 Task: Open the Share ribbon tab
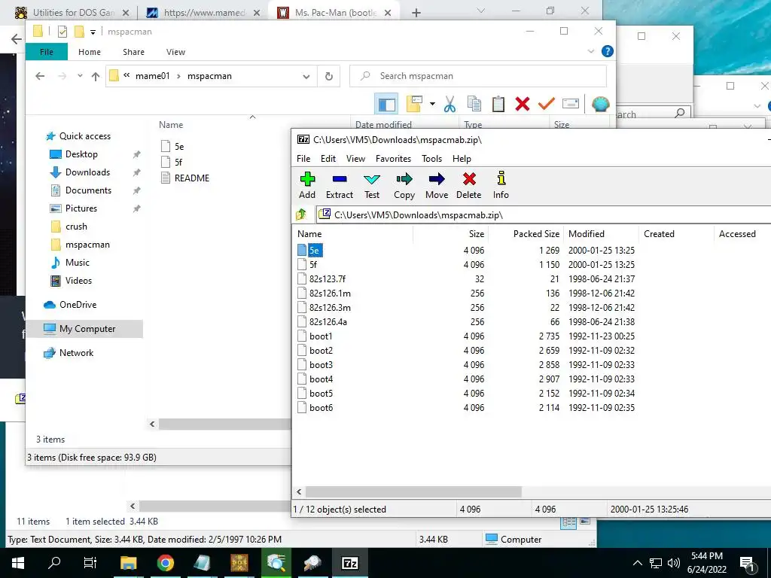click(x=134, y=52)
